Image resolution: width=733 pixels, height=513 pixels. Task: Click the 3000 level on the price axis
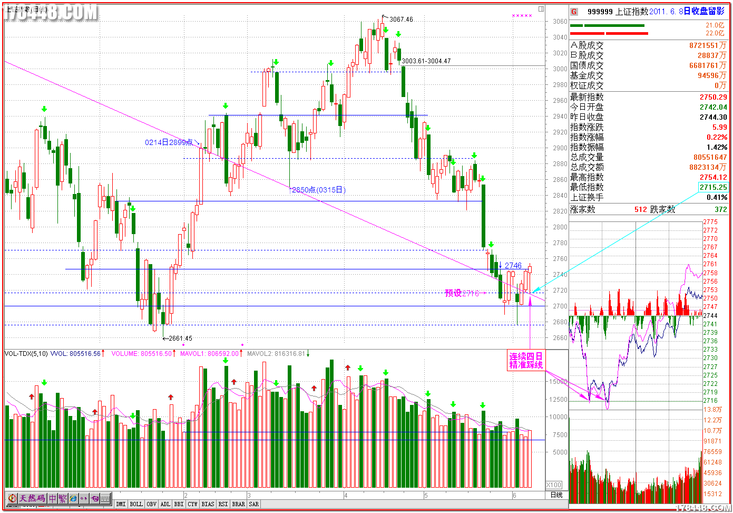pos(560,69)
